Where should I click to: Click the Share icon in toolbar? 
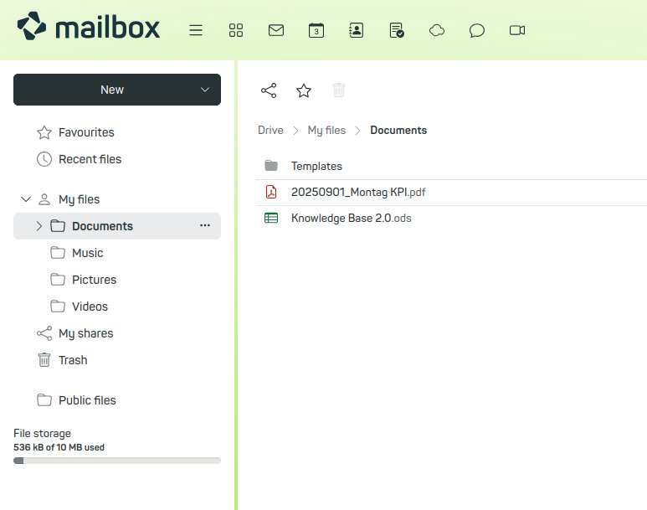tap(269, 90)
